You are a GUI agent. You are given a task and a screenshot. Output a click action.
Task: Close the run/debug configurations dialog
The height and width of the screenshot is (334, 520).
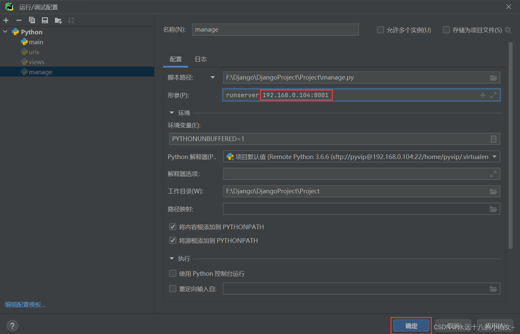click(509, 7)
